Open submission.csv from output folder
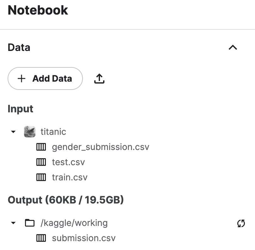The width and height of the screenshot is (255, 250). pyautogui.click(x=84, y=238)
